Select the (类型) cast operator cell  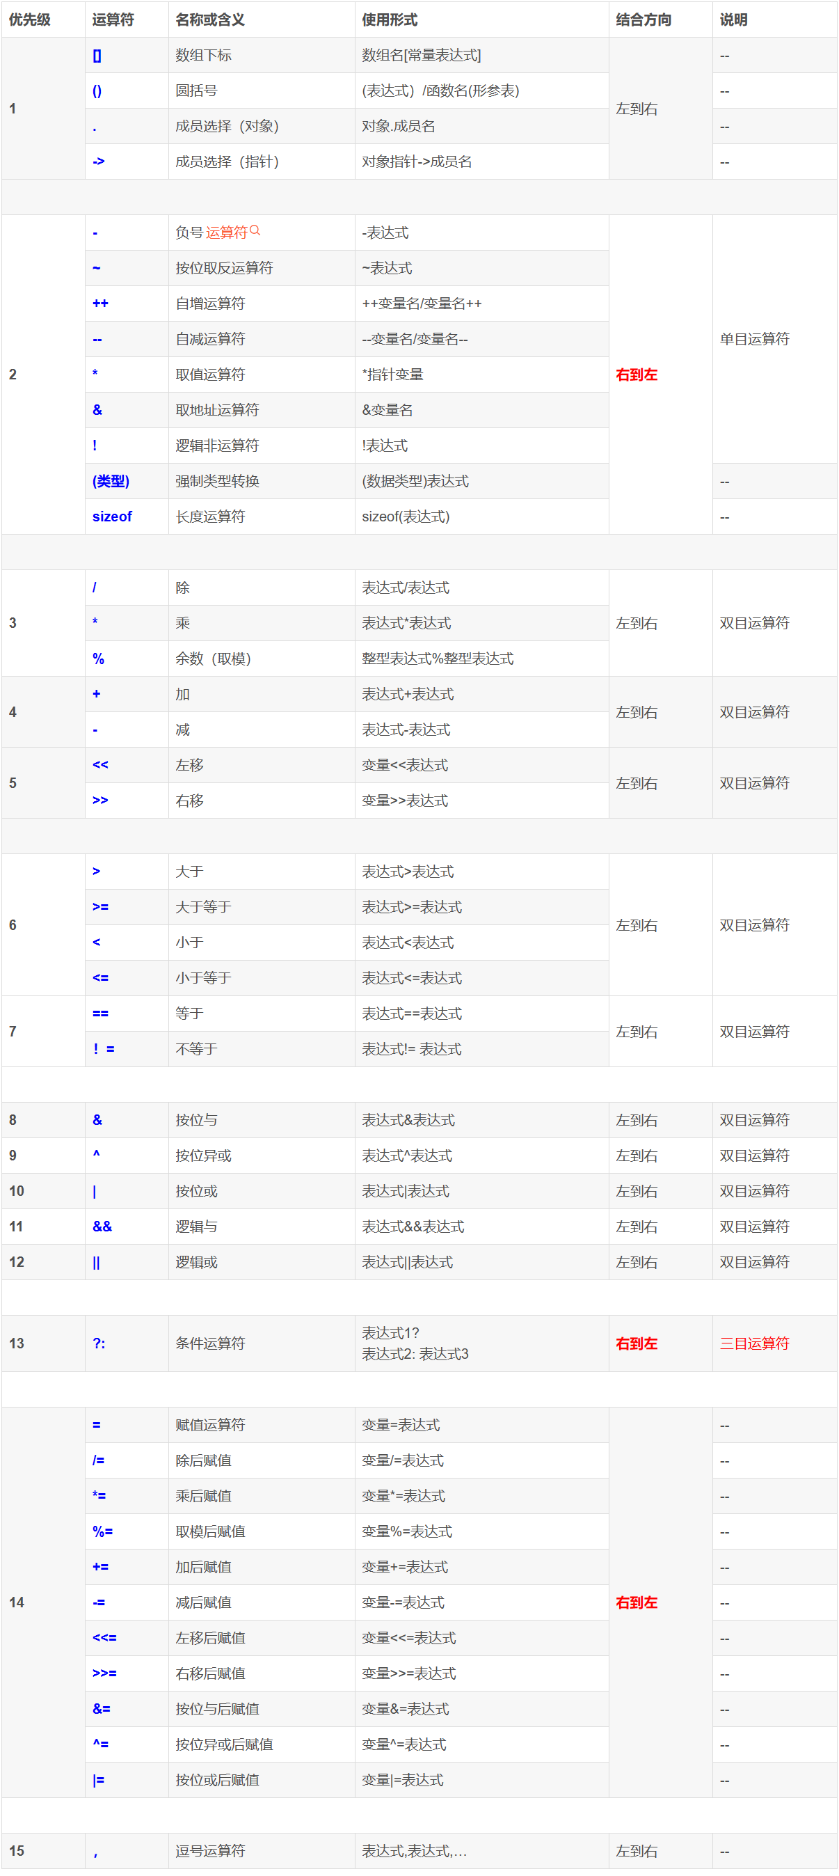[127, 480]
